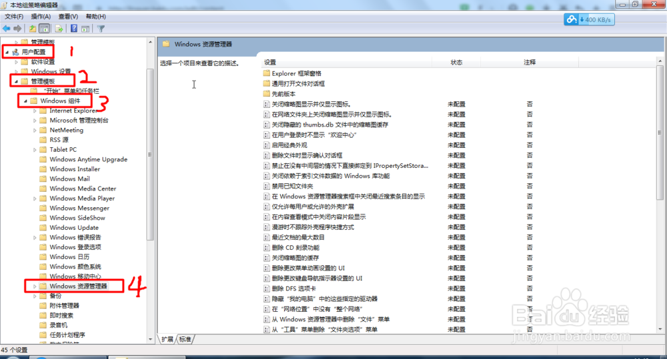This screenshot has width=667, height=359.
Task: Select the 最近文档的最大数目 setting
Action: 298,237
